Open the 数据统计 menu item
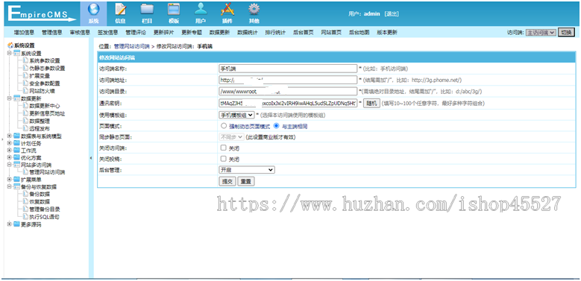 [x=248, y=33]
